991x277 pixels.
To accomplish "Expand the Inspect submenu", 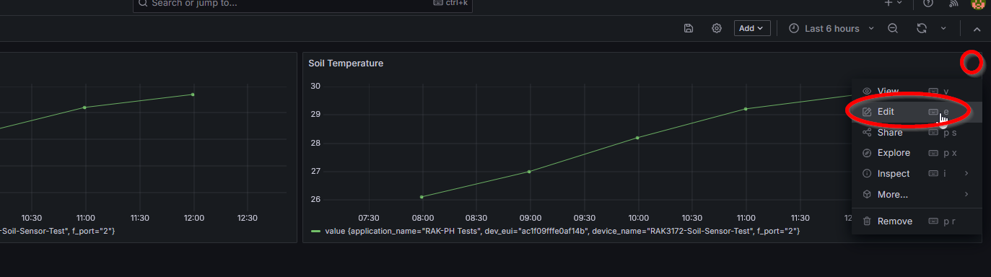I will point(966,173).
